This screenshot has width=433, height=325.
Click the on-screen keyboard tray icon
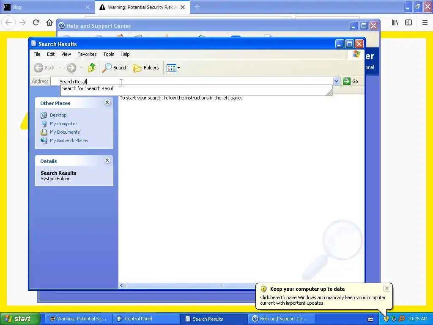(x=370, y=319)
